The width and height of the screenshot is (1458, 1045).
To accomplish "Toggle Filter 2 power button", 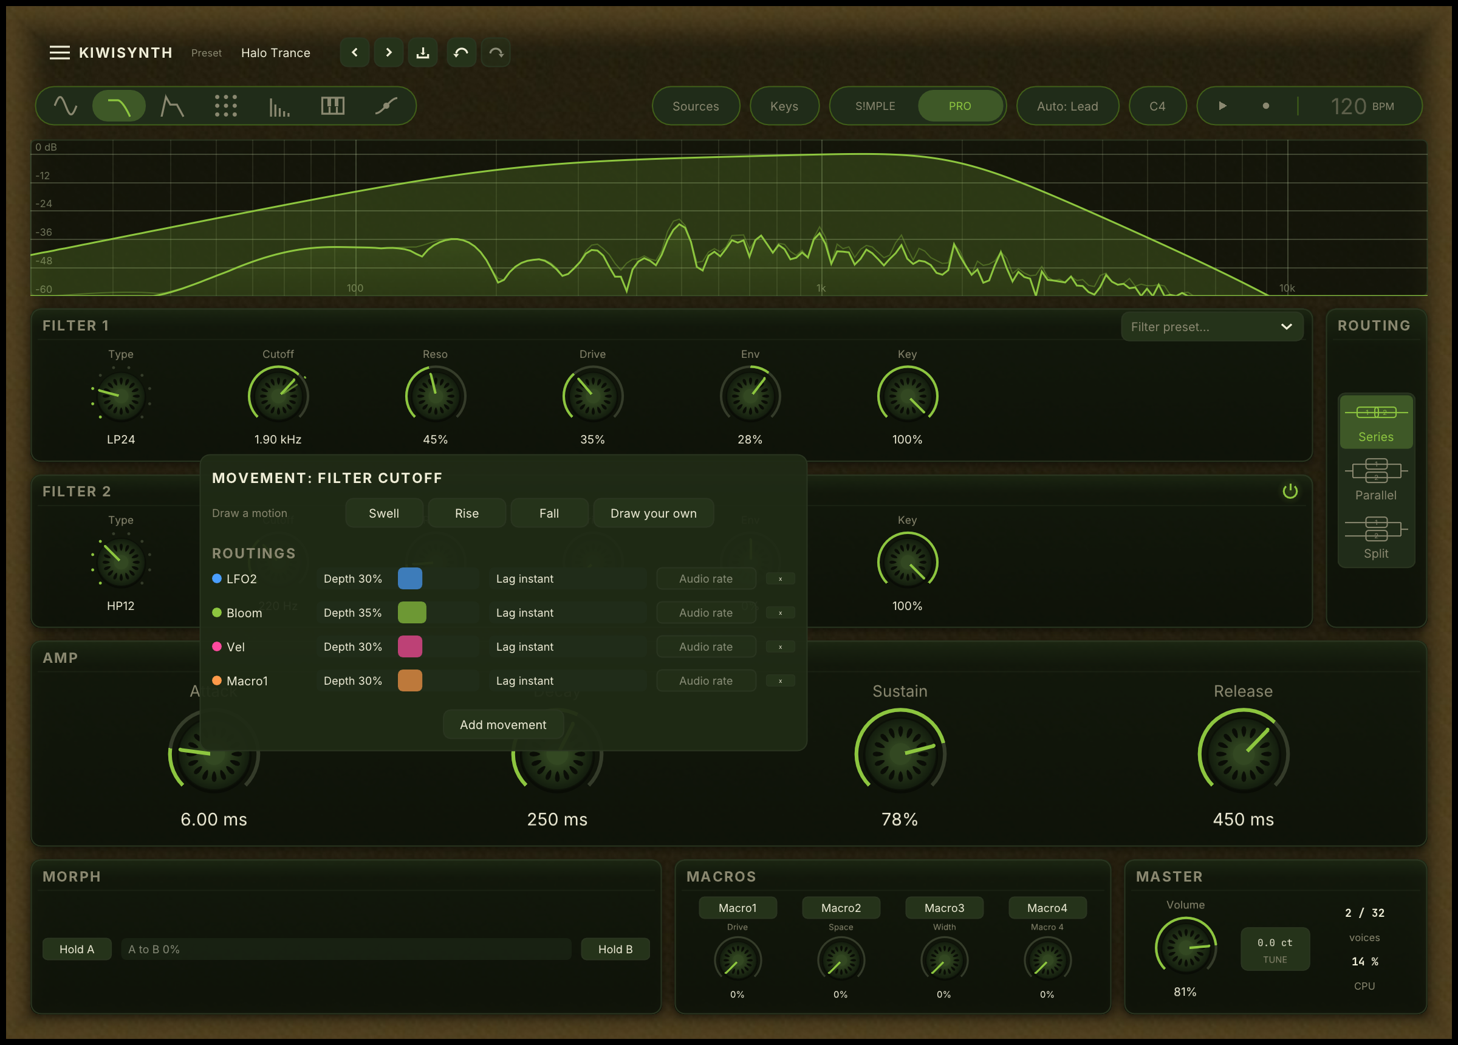I will tap(1290, 492).
